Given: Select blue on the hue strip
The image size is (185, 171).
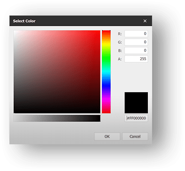Looking at the screenshot, I should click(x=106, y=85).
